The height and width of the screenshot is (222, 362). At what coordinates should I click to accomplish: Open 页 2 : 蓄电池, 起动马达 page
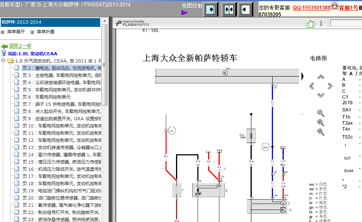[61, 68]
